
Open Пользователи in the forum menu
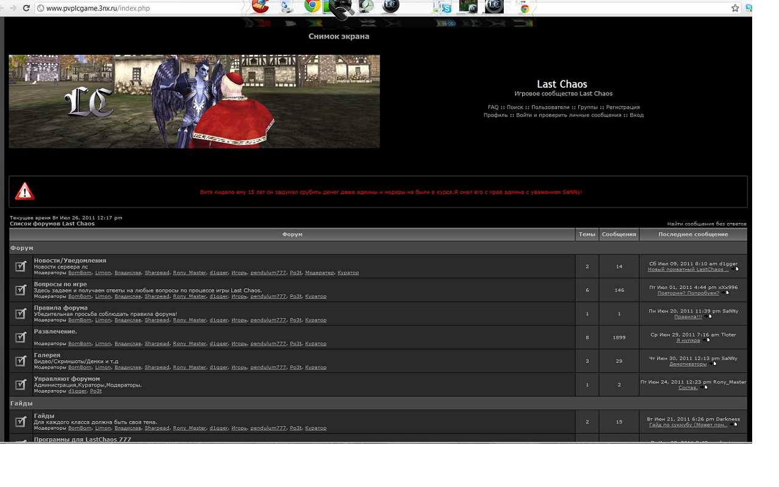pos(550,107)
